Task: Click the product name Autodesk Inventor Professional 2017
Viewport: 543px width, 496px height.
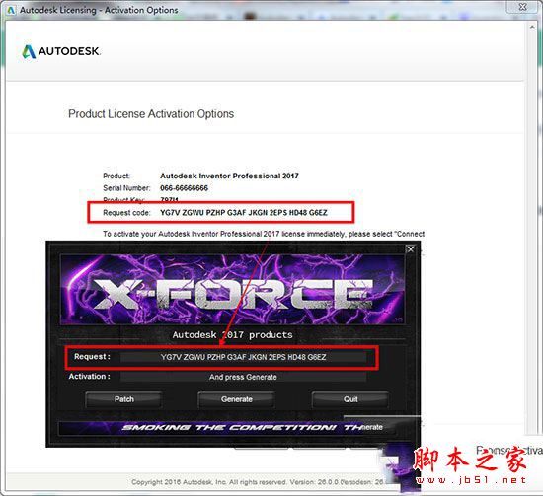Action: pos(229,176)
